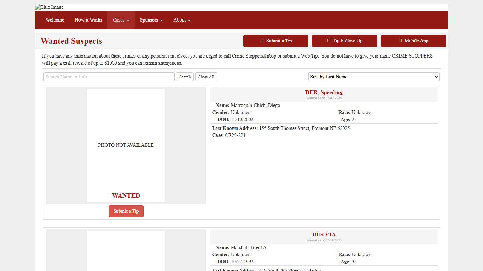Focus the Search Name or Info field

pos(109,77)
